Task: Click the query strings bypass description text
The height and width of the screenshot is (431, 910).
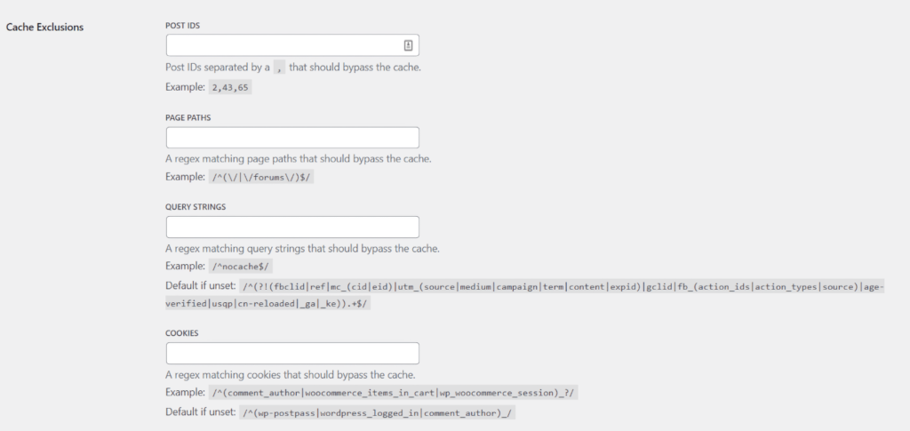Action: click(302, 248)
